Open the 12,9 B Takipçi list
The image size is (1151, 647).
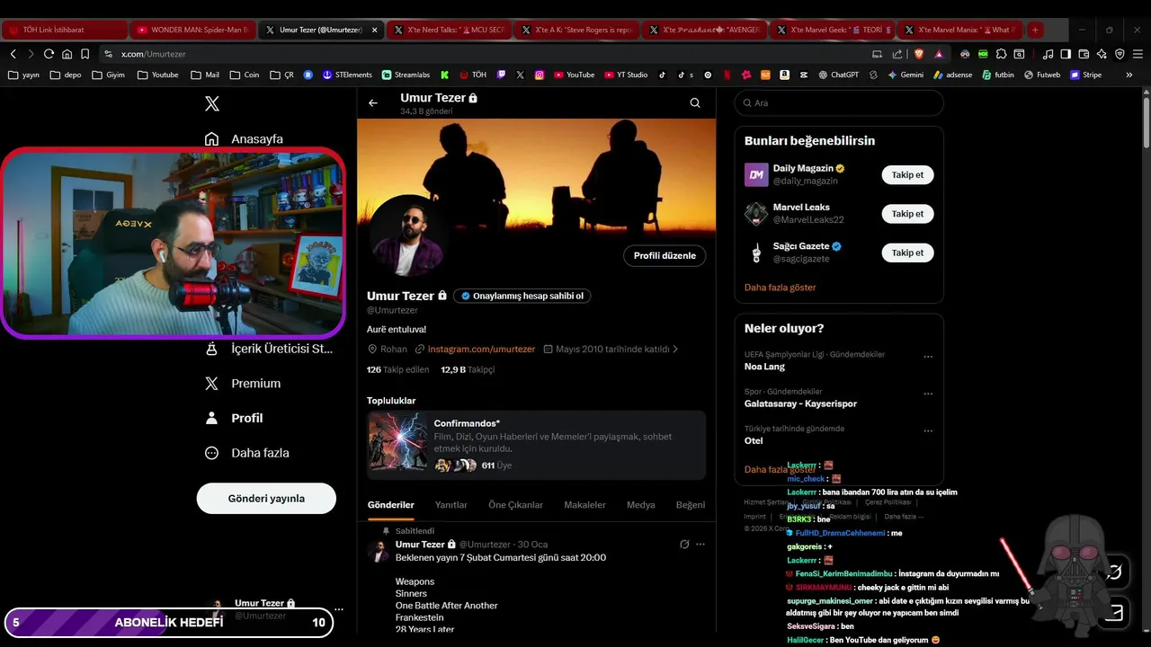(468, 369)
